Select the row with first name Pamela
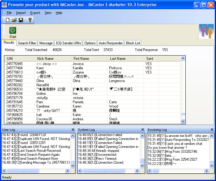216x181 pixels. (92, 102)
